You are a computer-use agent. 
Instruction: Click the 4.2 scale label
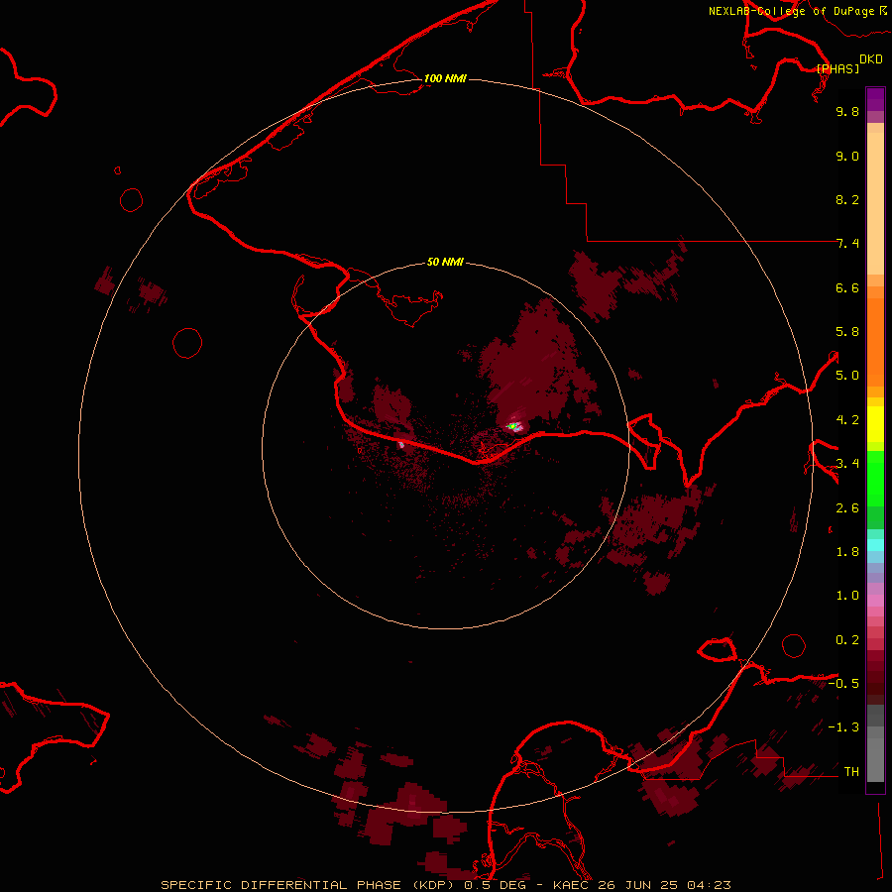[x=847, y=420]
